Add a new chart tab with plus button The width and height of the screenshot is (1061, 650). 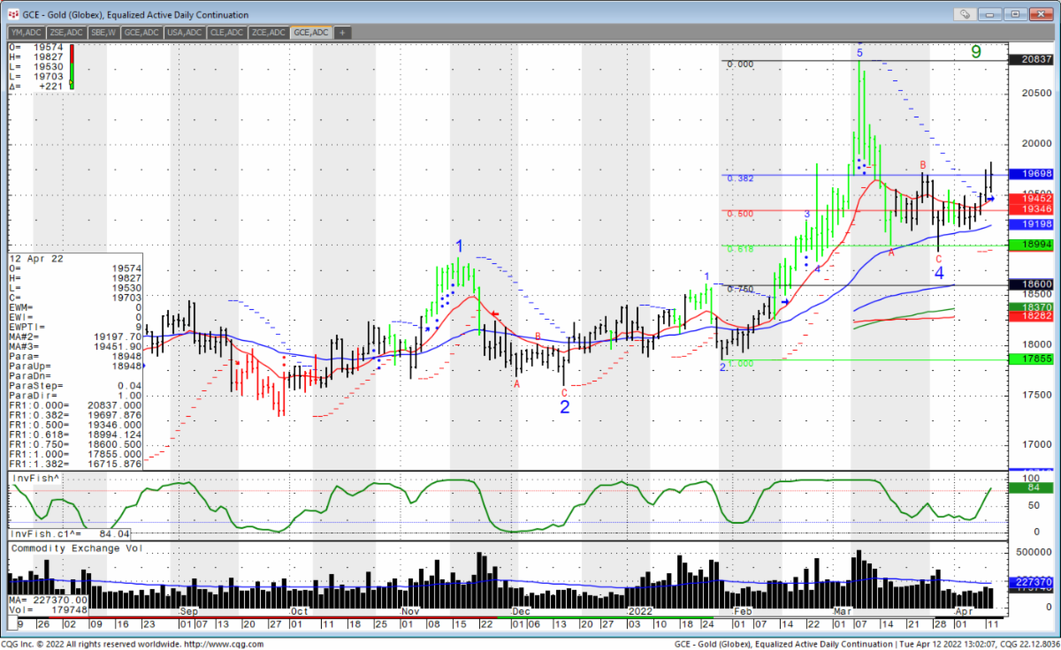pos(342,33)
